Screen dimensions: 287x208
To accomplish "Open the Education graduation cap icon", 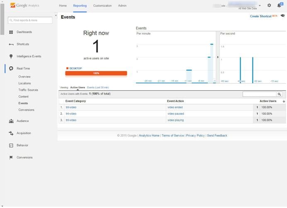I will 282,16.
